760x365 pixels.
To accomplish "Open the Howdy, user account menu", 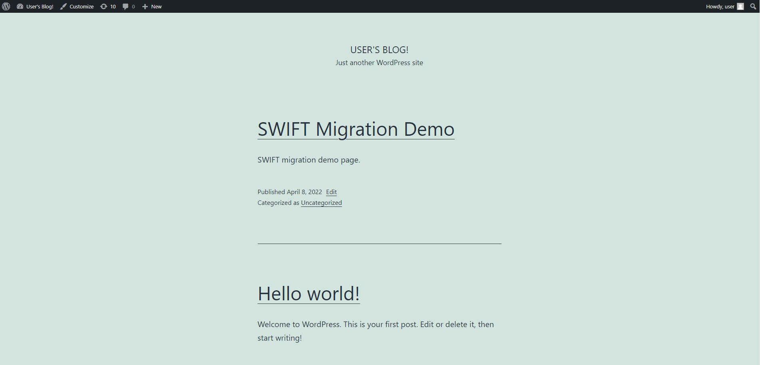I will (x=725, y=6).
